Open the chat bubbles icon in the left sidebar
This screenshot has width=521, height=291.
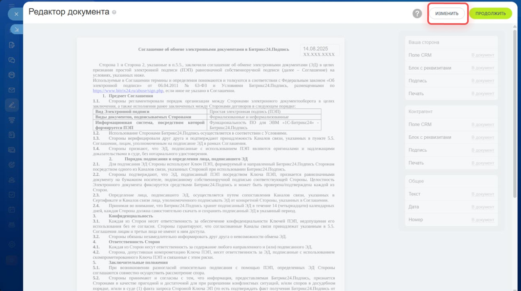[12, 60]
